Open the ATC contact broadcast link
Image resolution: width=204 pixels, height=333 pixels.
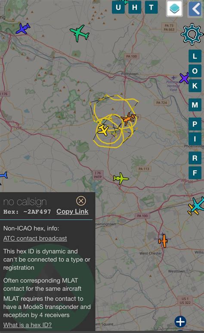pos(35,238)
